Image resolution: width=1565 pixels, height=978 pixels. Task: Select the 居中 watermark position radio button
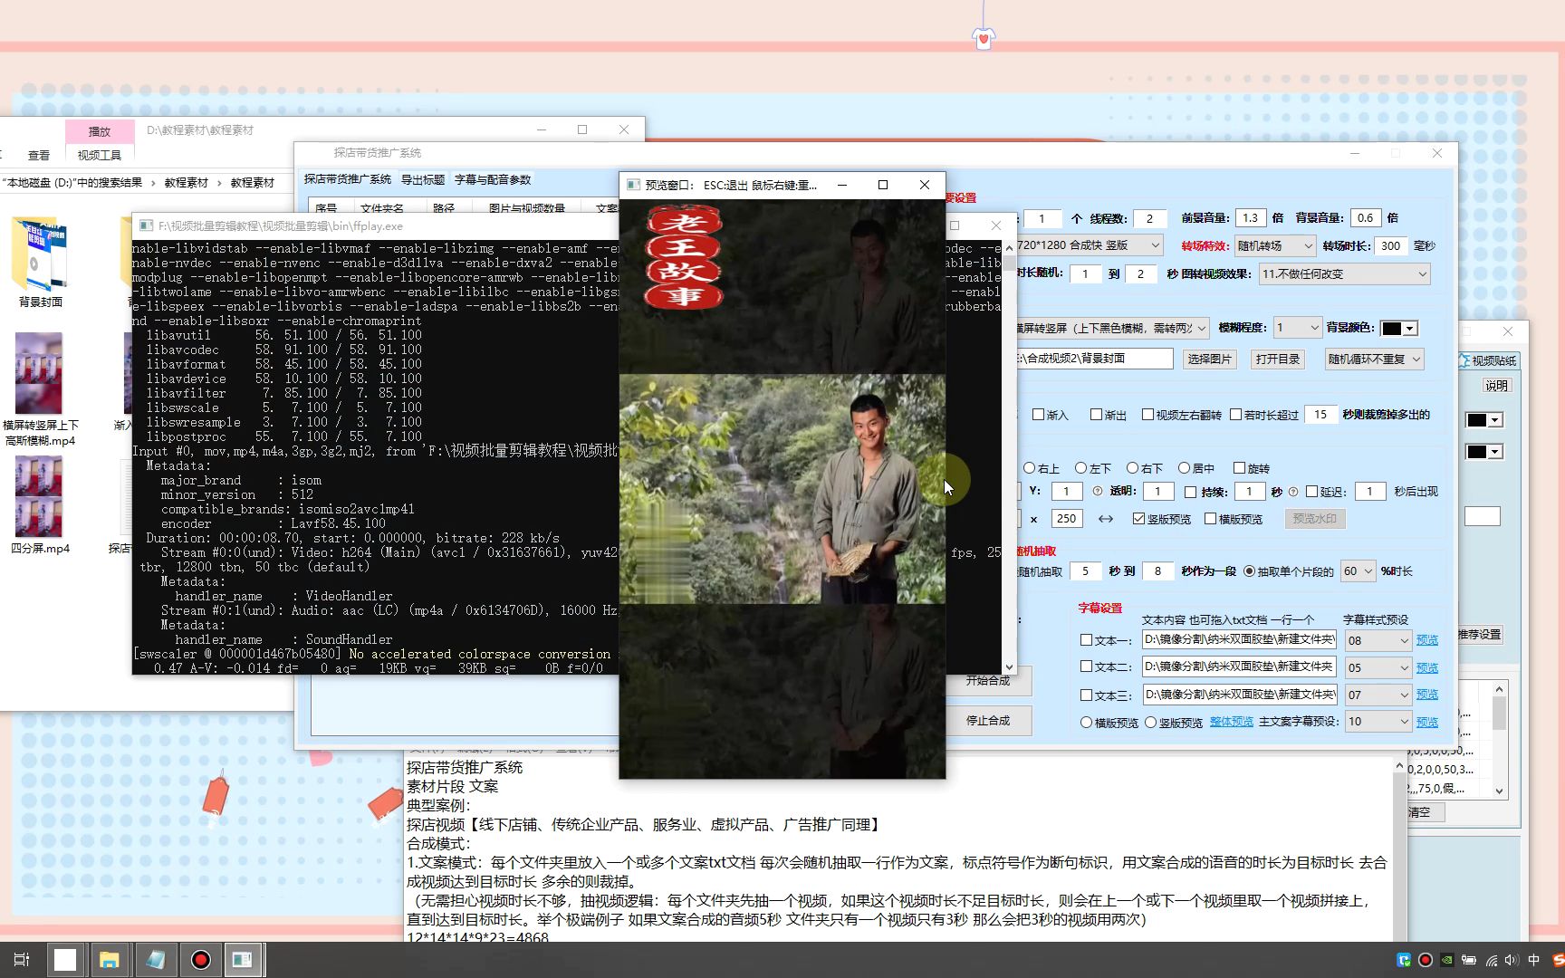[x=1185, y=468]
